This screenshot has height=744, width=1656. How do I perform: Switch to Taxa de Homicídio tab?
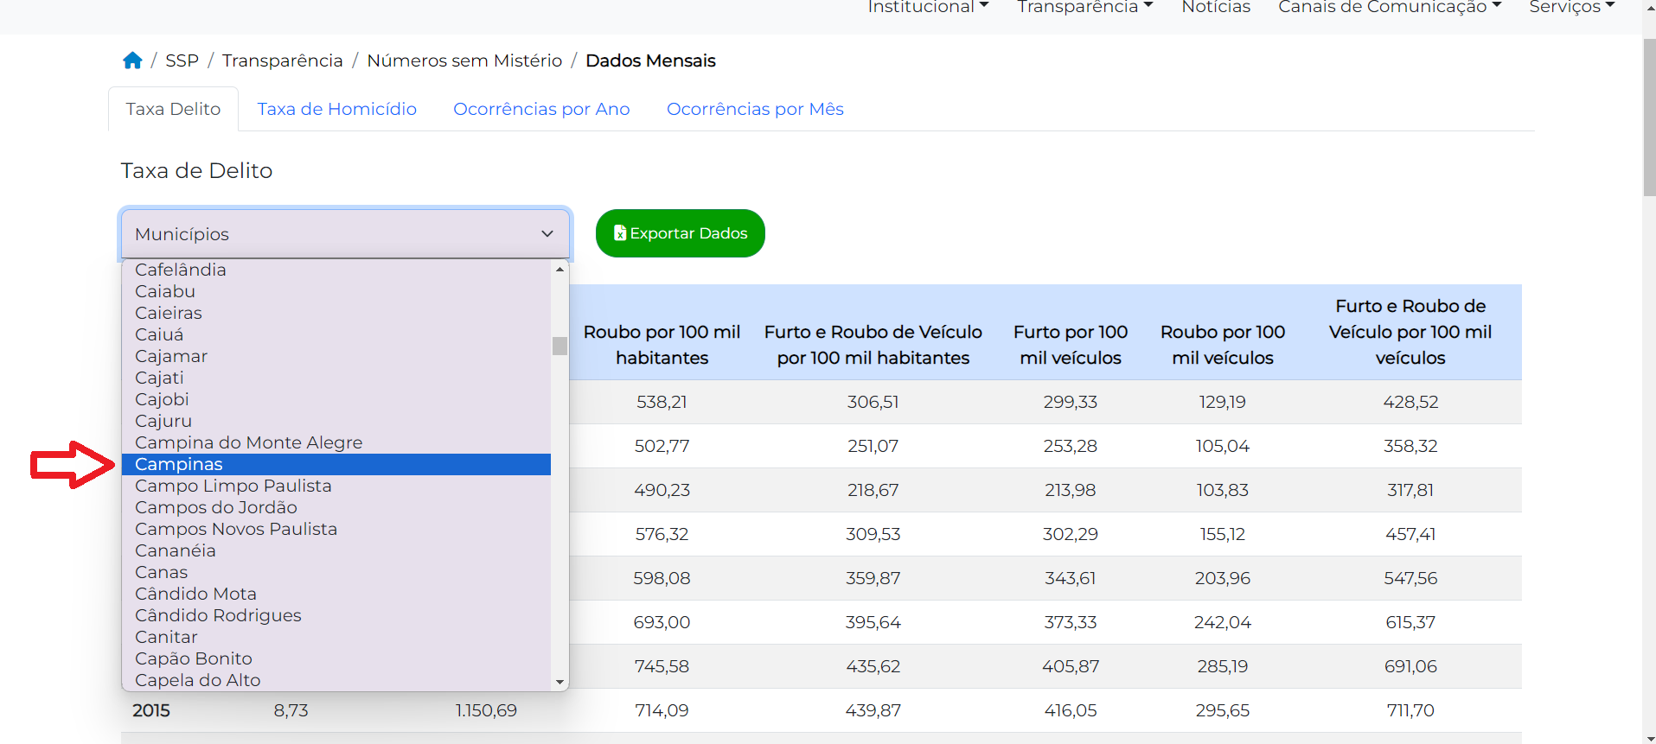pos(336,109)
